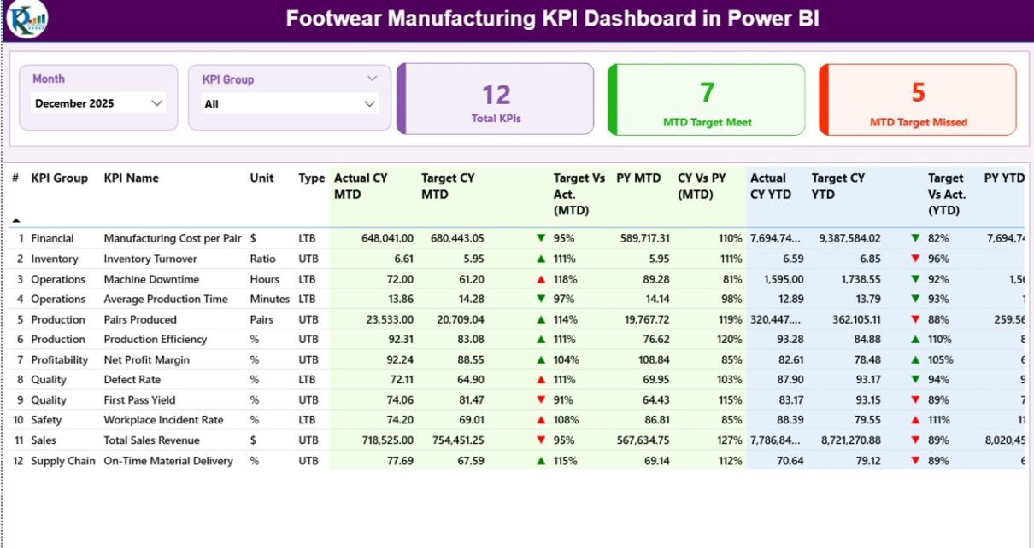Click the MTD red down arrow for Total Sales Revenue
The height and width of the screenshot is (548, 1034).
click(540, 440)
